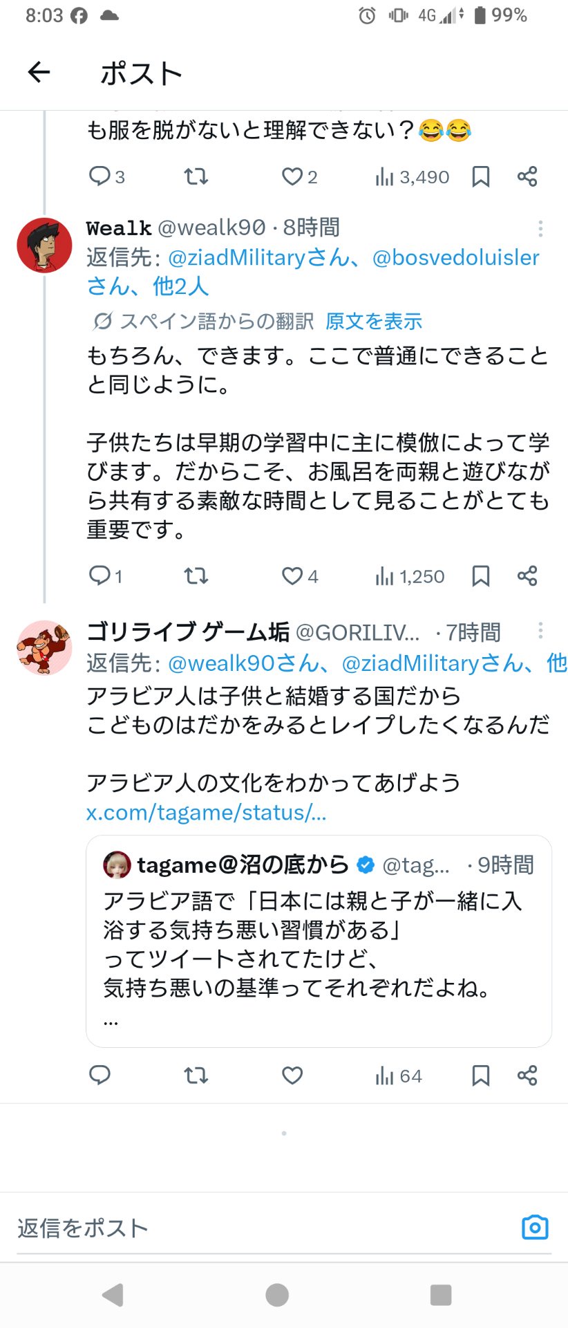Share the top post with 3 replies
The image size is (568, 1328).
(527, 176)
